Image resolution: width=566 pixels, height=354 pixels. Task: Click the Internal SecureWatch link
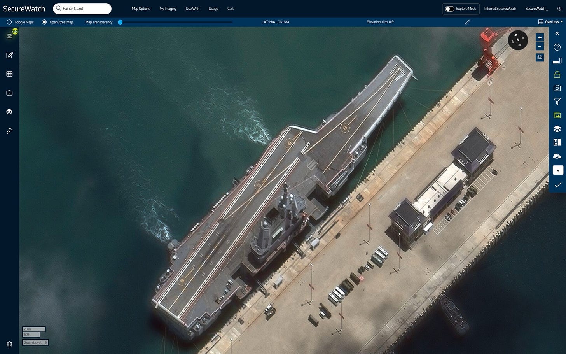coord(500,9)
